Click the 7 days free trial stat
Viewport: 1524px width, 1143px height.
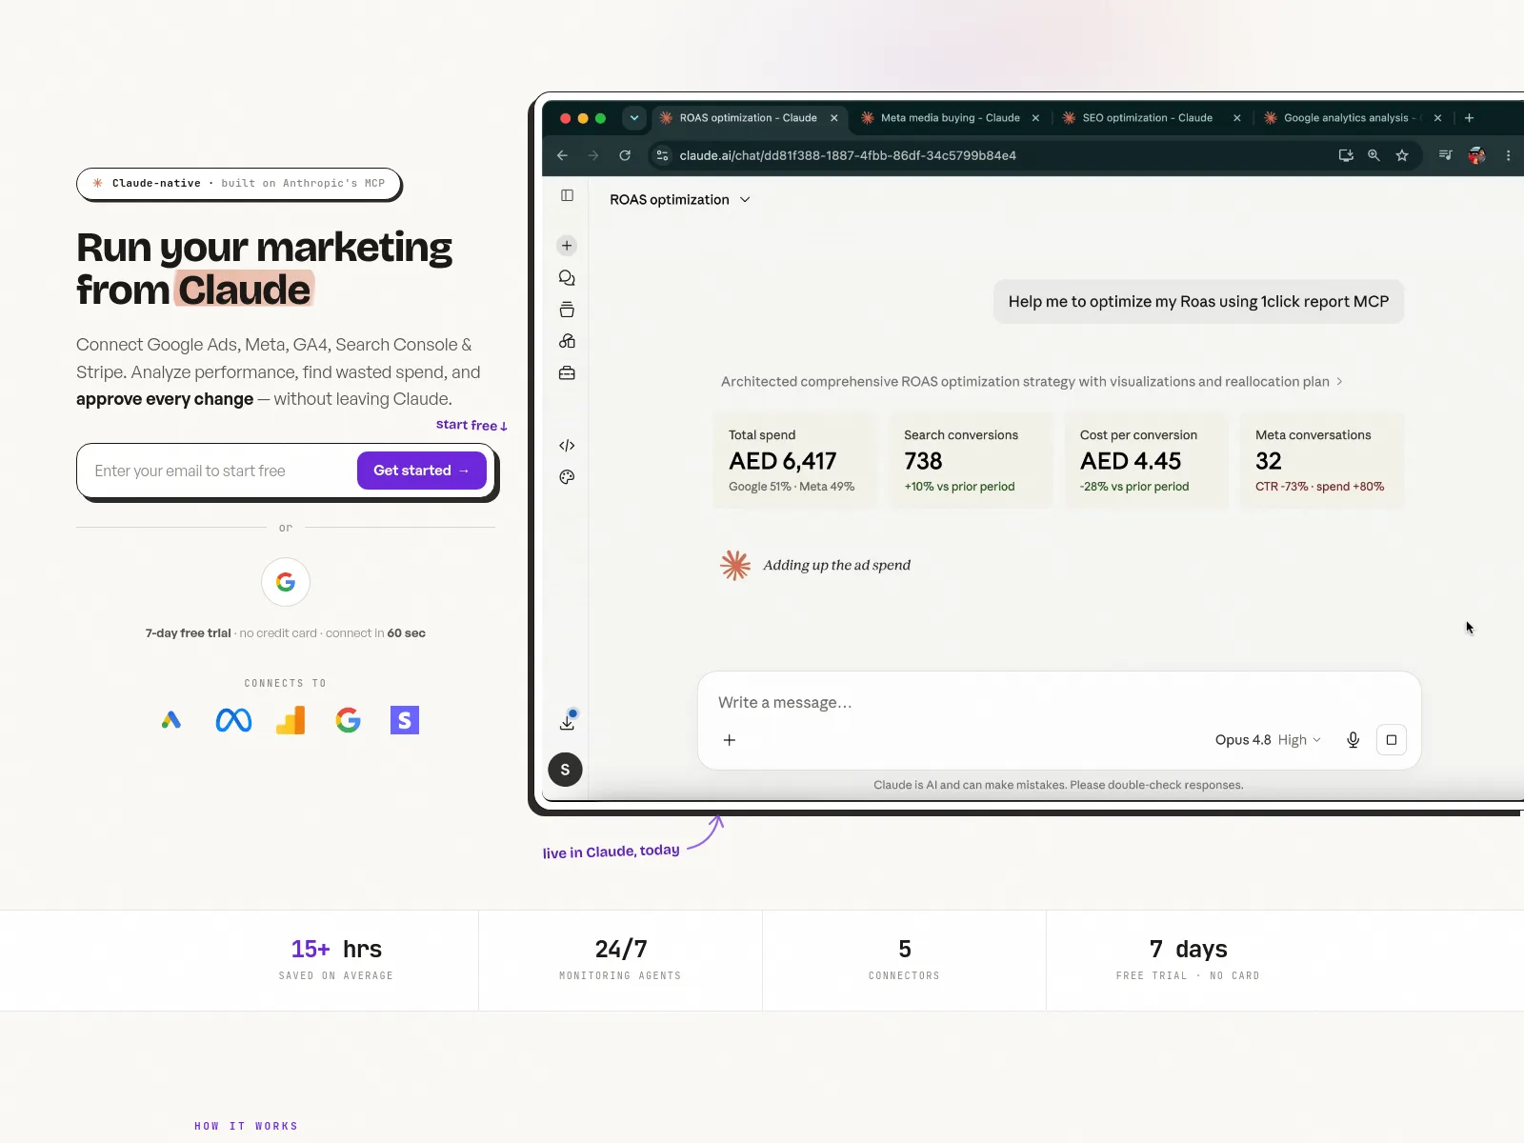pos(1188,960)
